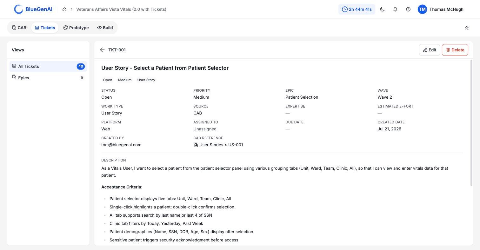Click the session timer 2h 44m
This screenshot has width=480, height=250.
point(357,9)
